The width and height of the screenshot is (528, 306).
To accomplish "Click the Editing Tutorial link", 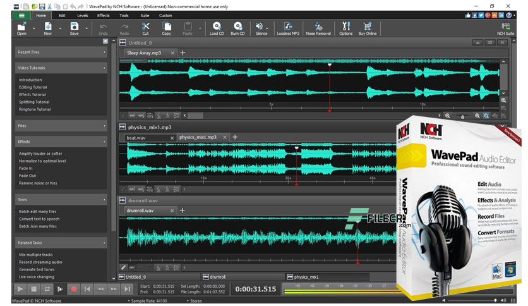I will [33, 87].
